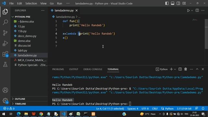Change end of line via CRLF

(155, 109)
